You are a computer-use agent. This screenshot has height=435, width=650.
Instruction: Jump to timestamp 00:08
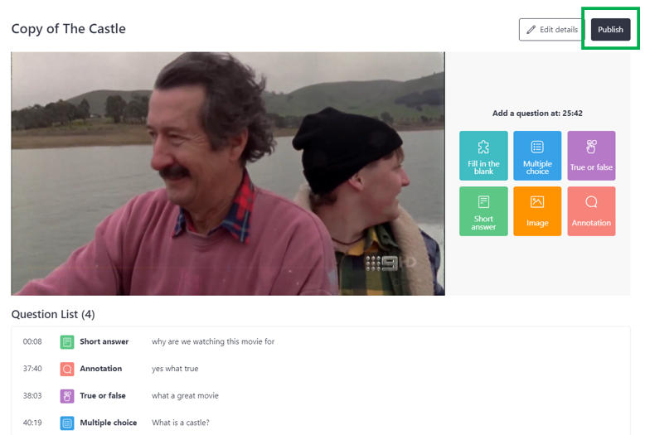tap(32, 341)
